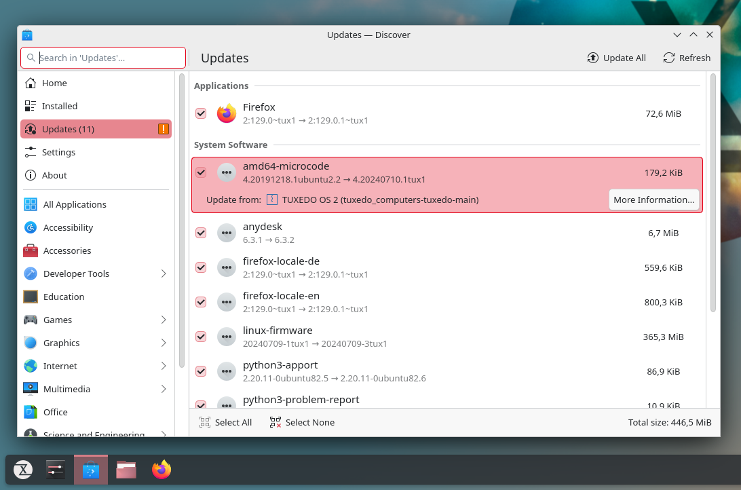Click the Settings sliders icon

(x=31, y=152)
